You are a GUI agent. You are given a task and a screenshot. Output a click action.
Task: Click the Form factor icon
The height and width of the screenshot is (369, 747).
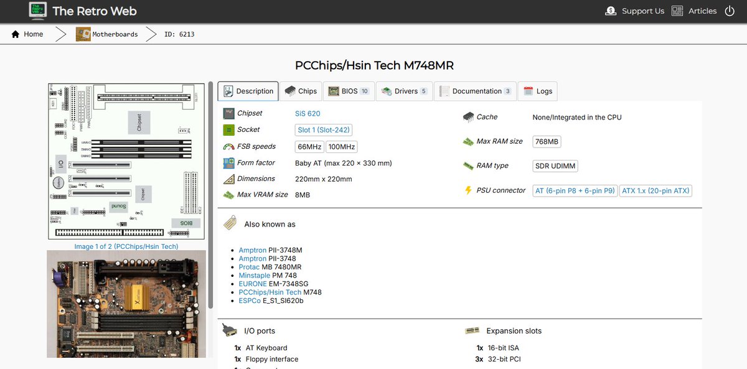pyautogui.click(x=228, y=163)
